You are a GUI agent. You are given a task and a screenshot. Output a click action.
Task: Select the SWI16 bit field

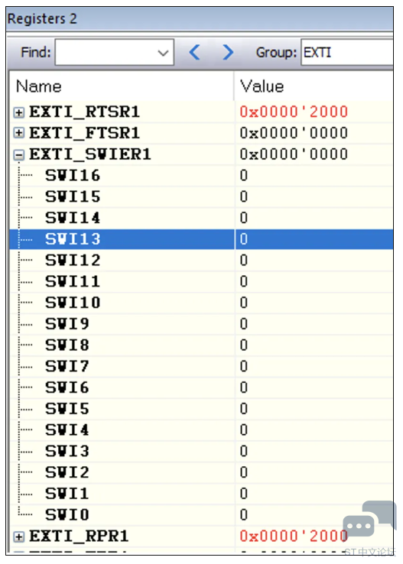click(x=73, y=176)
